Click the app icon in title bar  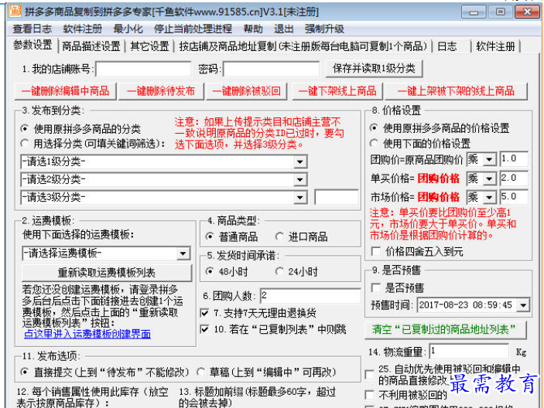pyautogui.click(x=15, y=11)
